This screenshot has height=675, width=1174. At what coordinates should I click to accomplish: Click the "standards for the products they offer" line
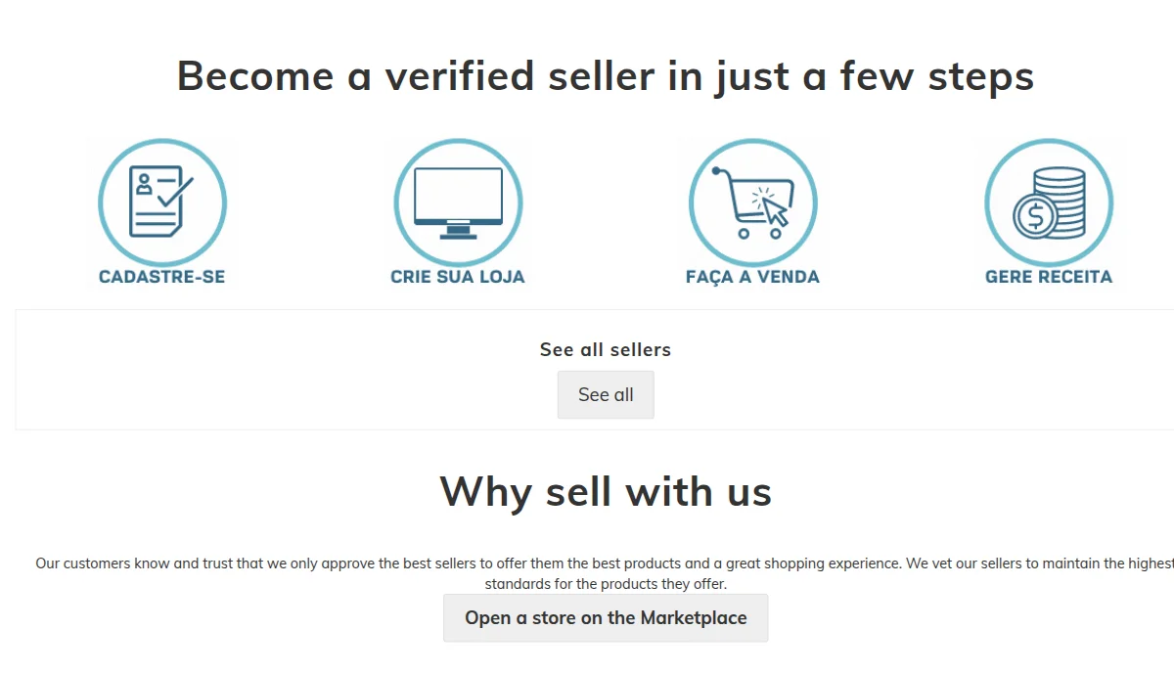606,584
